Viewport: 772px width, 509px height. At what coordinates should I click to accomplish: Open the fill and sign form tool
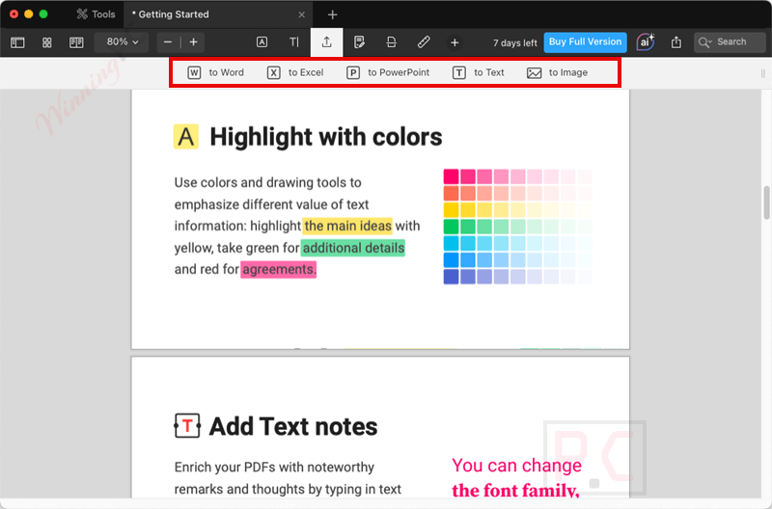[359, 42]
